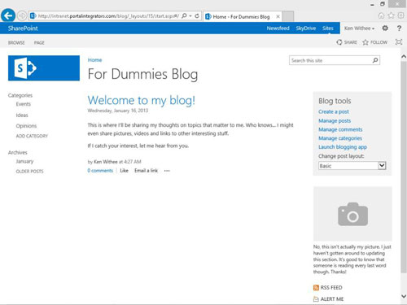
Task: Click the Share icon in ribbon
Action: coord(339,42)
